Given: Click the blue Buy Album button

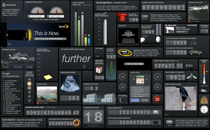Looking at the screenshot, I should pos(135,100).
